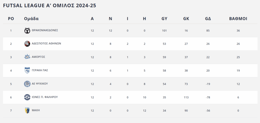Viewport: 260px width, 123px height.
Task: Click the GK column header
Action: [186, 19]
